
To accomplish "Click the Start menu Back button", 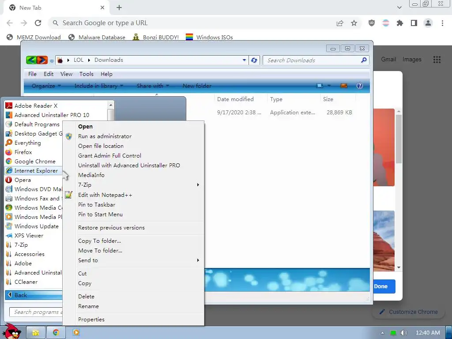I will [34, 295].
